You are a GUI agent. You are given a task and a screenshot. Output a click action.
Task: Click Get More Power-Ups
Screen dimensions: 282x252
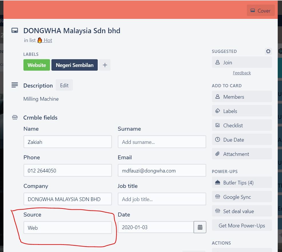coord(242,225)
